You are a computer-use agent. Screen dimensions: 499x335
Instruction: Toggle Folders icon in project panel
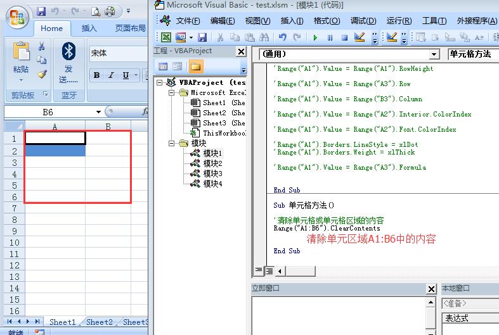tap(195, 66)
